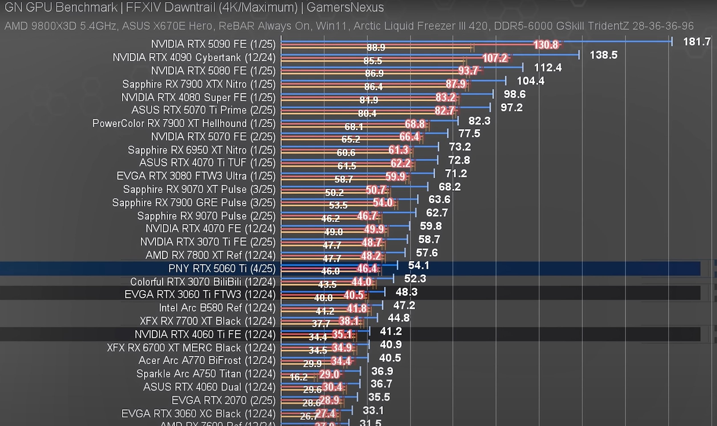This screenshot has height=426, width=717.
Task: Click the 16.2 low value on the Arc A750 row
Action: point(298,377)
